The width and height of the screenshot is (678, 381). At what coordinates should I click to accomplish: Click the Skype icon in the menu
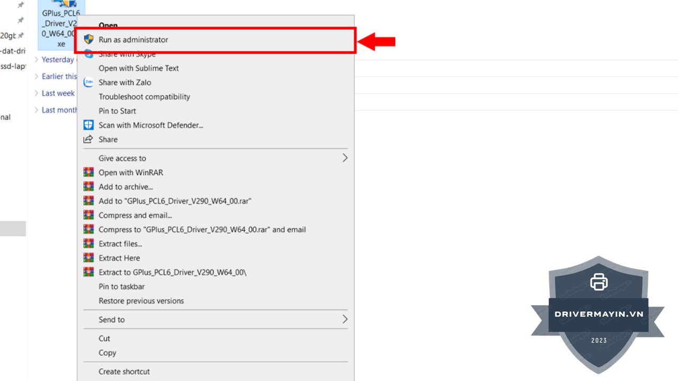coord(88,54)
